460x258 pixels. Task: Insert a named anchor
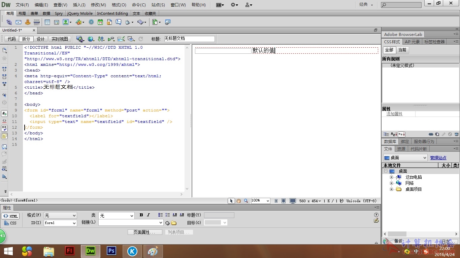pos(28,22)
